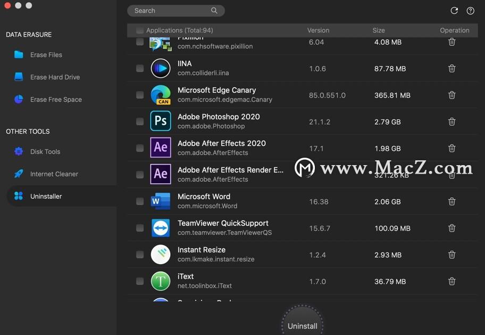Click the Erase Free Space pie icon
Image resolution: width=485 pixels, height=335 pixels.
[x=19, y=99]
